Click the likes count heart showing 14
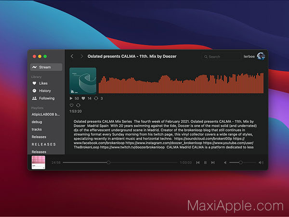Screen dimensions: 289x217 click(x=83, y=98)
